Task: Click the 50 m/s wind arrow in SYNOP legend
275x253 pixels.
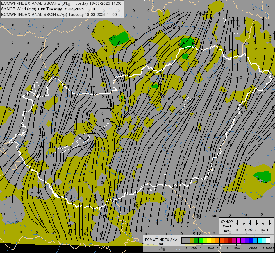Action: point(263,222)
